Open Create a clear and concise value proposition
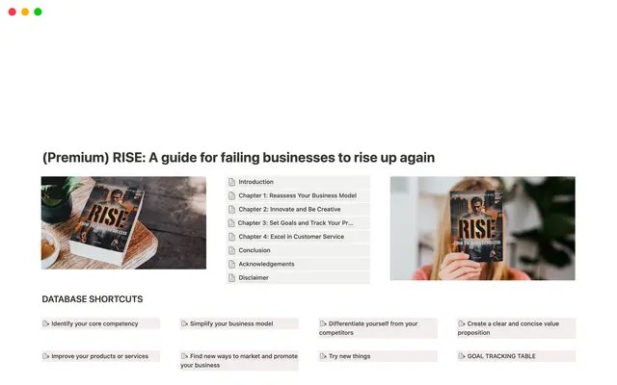Image resolution: width=617 pixels, height=385 pixels. [x=516, y=328]
